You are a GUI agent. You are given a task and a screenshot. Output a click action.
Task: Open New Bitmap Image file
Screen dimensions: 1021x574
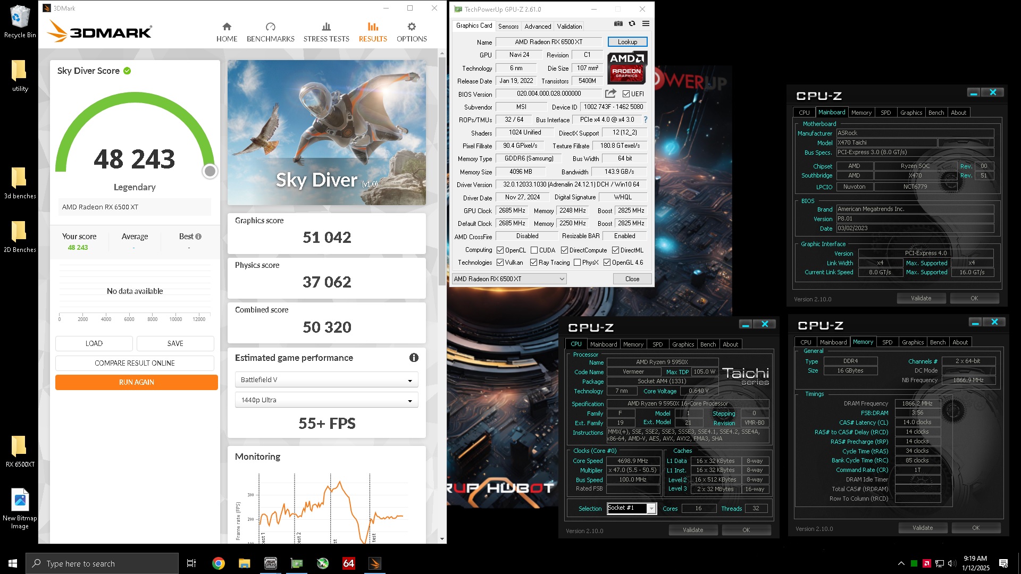pos(20,509)
